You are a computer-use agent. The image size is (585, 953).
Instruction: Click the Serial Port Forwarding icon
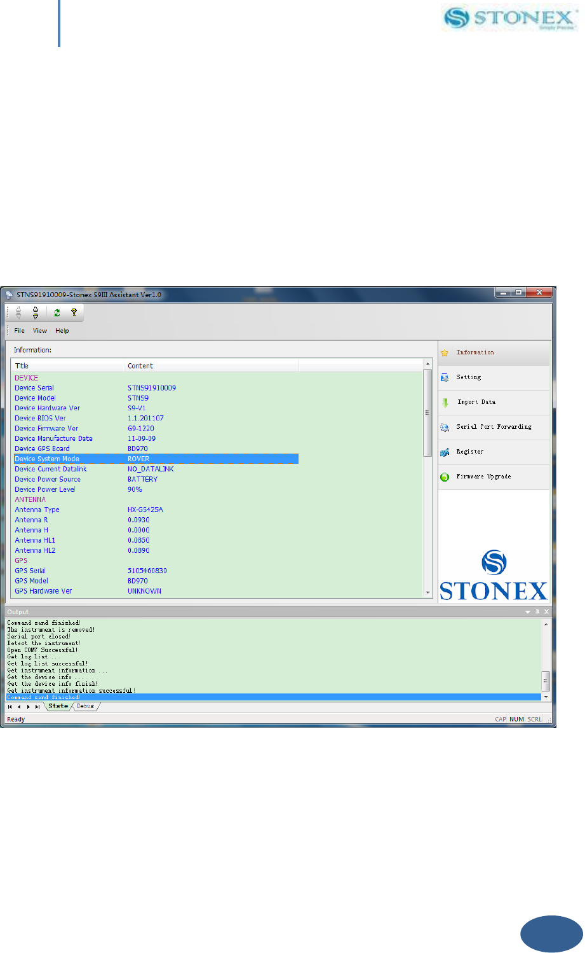tap(445, 428)
